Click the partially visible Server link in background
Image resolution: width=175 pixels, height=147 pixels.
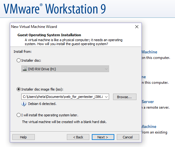(148, 102)
